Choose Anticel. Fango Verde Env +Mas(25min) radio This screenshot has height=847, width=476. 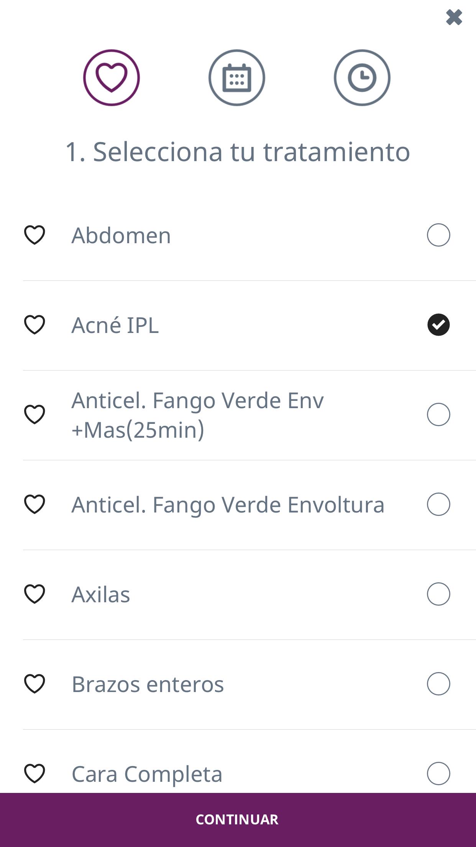click(x=438, y=414)
